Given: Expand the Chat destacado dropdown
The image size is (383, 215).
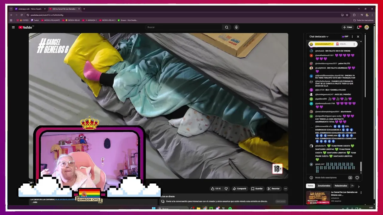Looking at the screenshot, I should pyautogui.click(x=319, y=36).
